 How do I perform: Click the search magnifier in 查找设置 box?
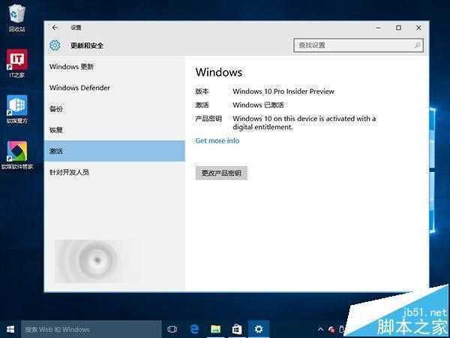(417, 45)
